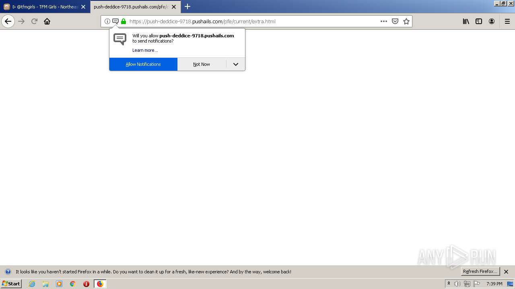Open File Explorer folder on taskbar
Screen dimensions: 515x289
45,284
